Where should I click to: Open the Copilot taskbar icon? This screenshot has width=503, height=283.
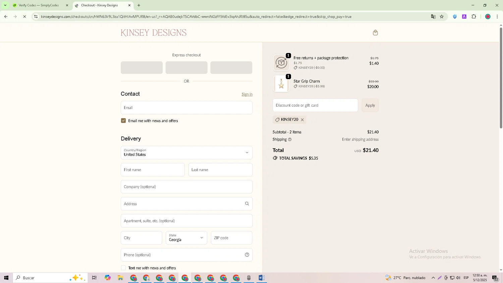pyautogui.click(x=107, y=278)
